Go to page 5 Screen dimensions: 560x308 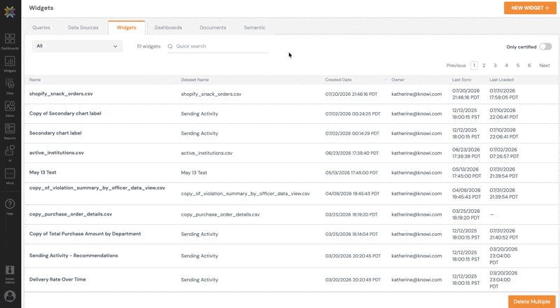pyautogui.click(x=518, y=65)
